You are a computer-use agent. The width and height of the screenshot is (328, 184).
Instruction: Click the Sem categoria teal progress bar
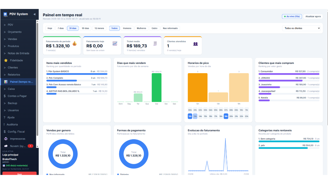[289, 142]
